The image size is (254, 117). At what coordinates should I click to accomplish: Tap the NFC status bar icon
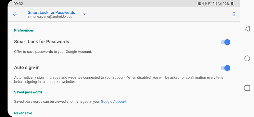point(199,4)
